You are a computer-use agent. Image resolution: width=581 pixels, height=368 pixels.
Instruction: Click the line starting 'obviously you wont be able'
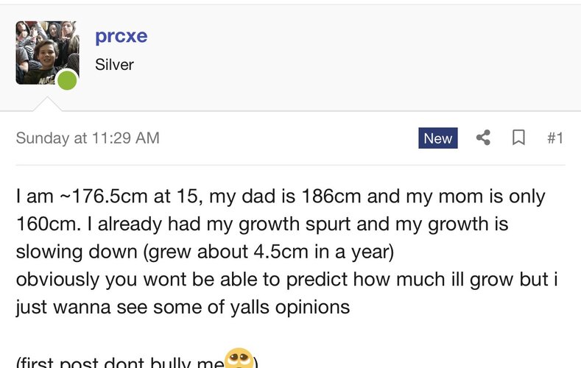coord(286,279)
